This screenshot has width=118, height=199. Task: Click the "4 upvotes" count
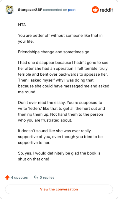tap(19, 178)
